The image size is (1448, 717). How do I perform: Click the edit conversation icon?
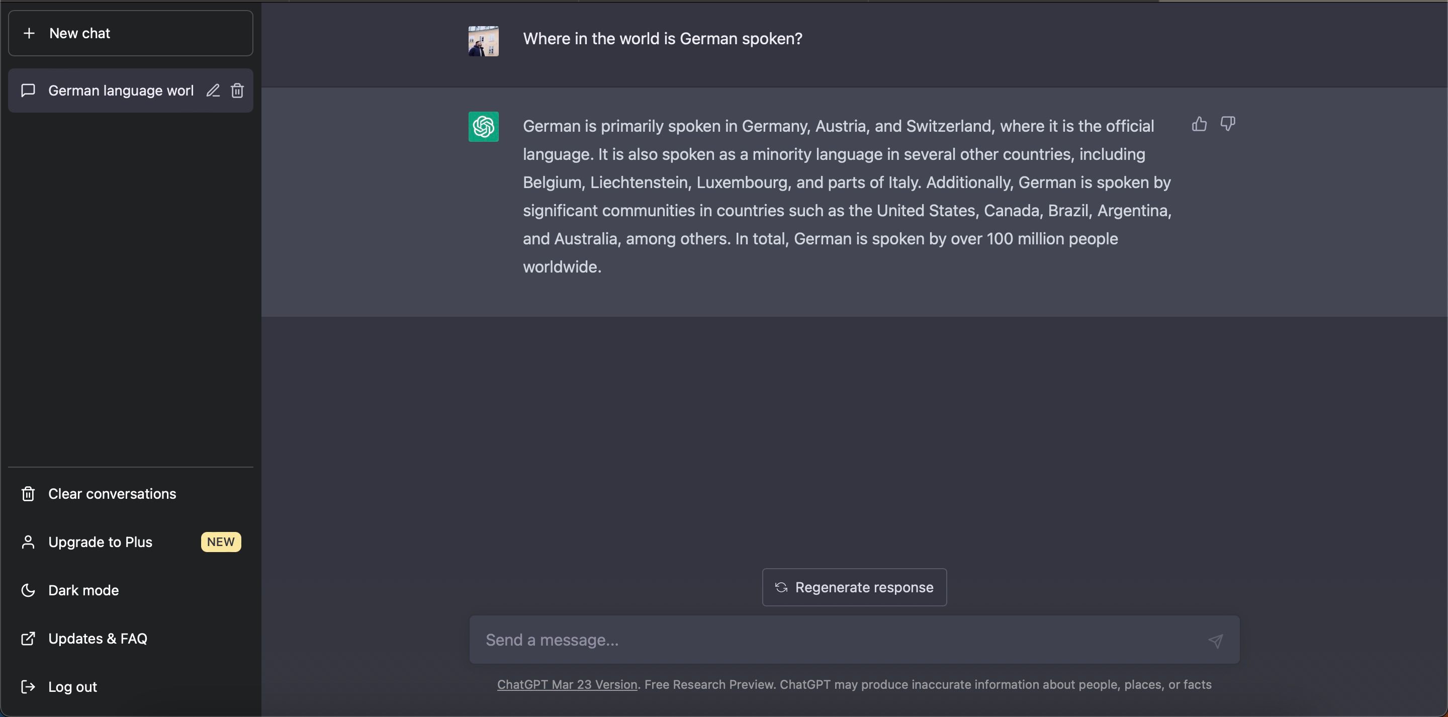click(x=212, y=91)
